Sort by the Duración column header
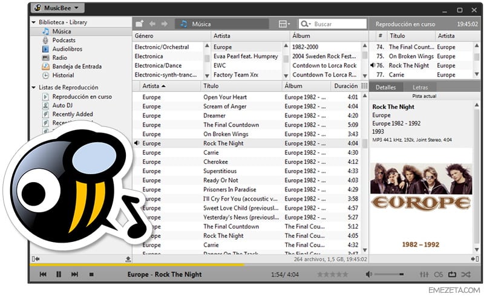484x297 pixels. tap(345, 86)
